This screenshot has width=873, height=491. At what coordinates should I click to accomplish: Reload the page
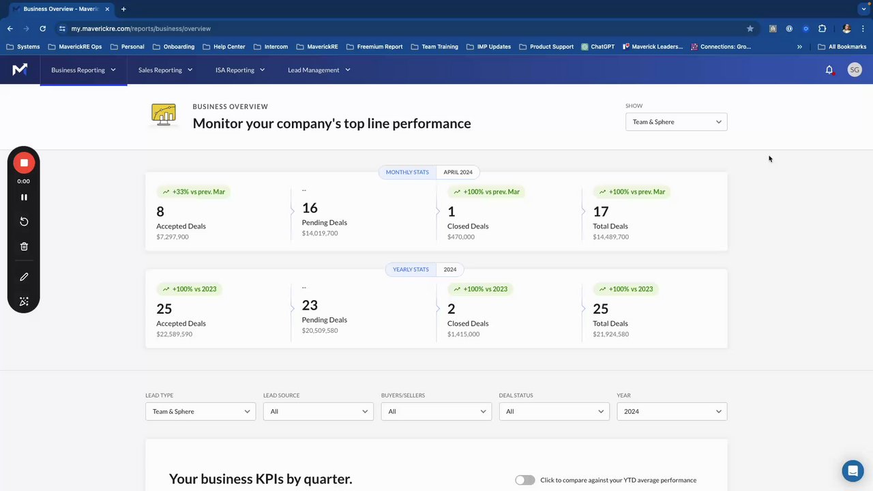[42, 29]
